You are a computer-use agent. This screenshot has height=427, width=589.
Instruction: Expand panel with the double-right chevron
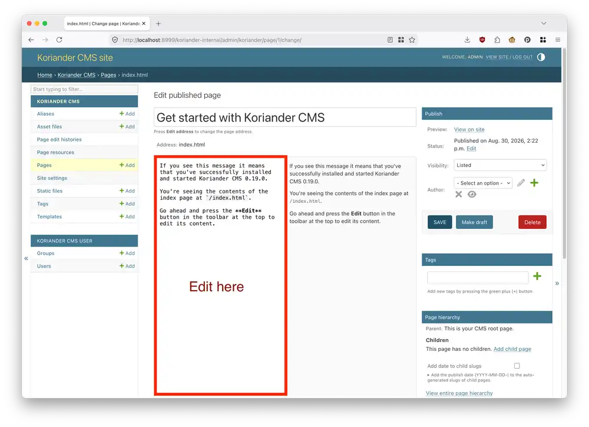557,283
